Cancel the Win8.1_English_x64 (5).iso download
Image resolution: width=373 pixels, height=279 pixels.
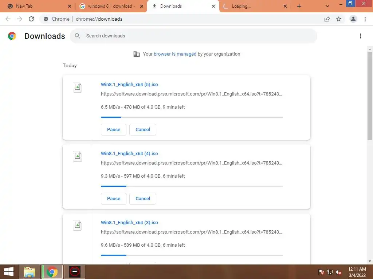pyautogui.click(x=143, y=130)
